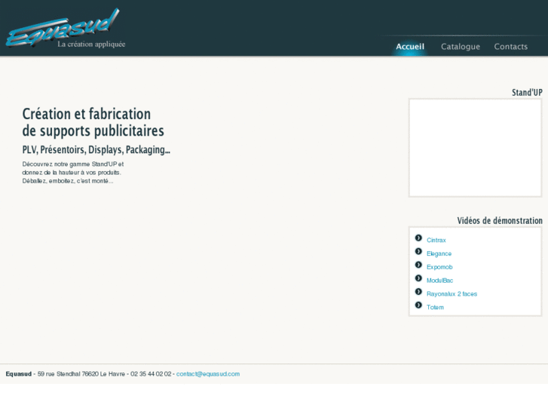Viewport: 548px width, 411px height.
Task: Open the Catalogue menu item
Action: point(461,47)
